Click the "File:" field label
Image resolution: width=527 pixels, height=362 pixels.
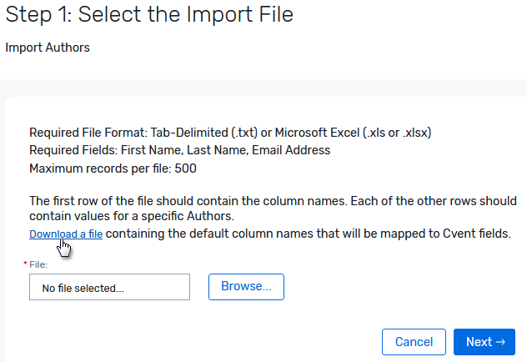(39, 264)
